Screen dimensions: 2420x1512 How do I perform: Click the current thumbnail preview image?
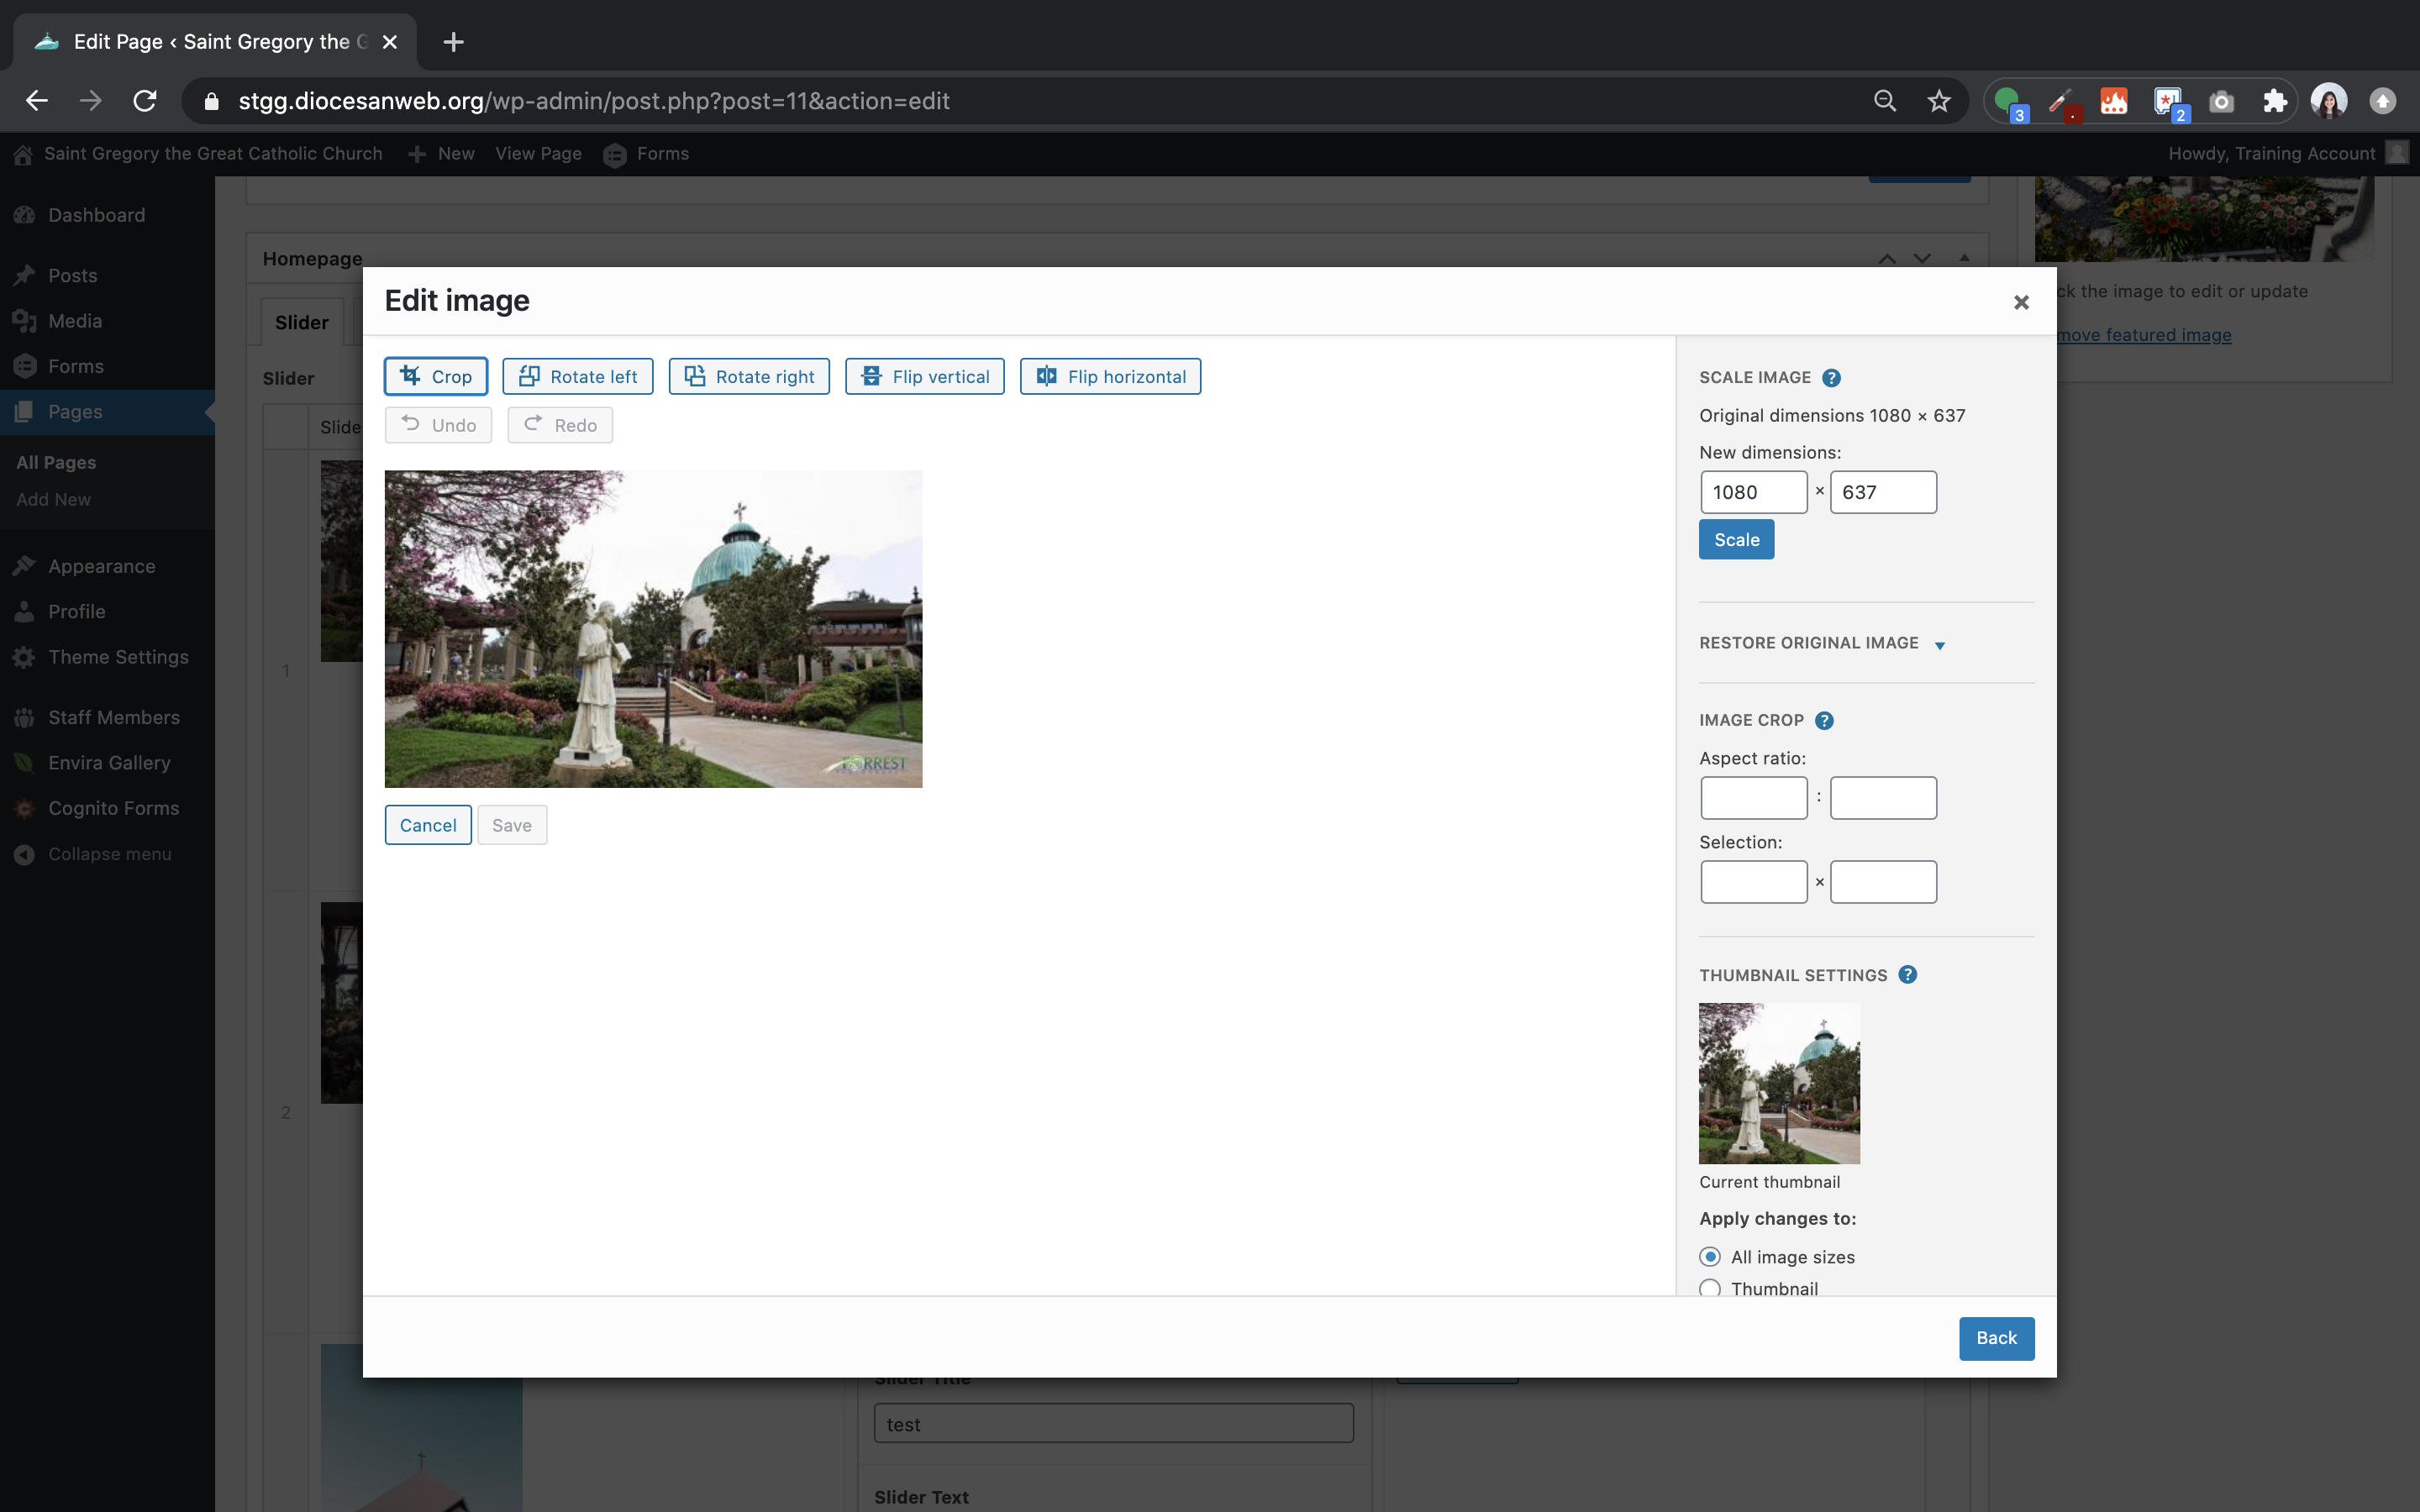click(x=1779, y=1083)
